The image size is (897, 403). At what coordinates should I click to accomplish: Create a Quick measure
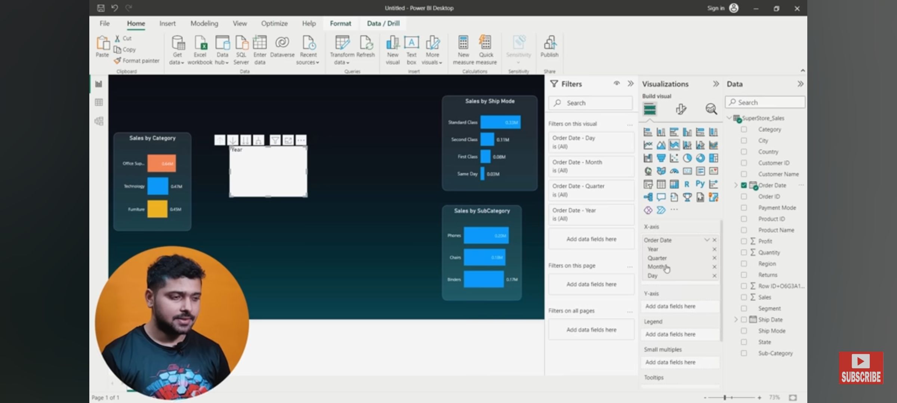486,50
